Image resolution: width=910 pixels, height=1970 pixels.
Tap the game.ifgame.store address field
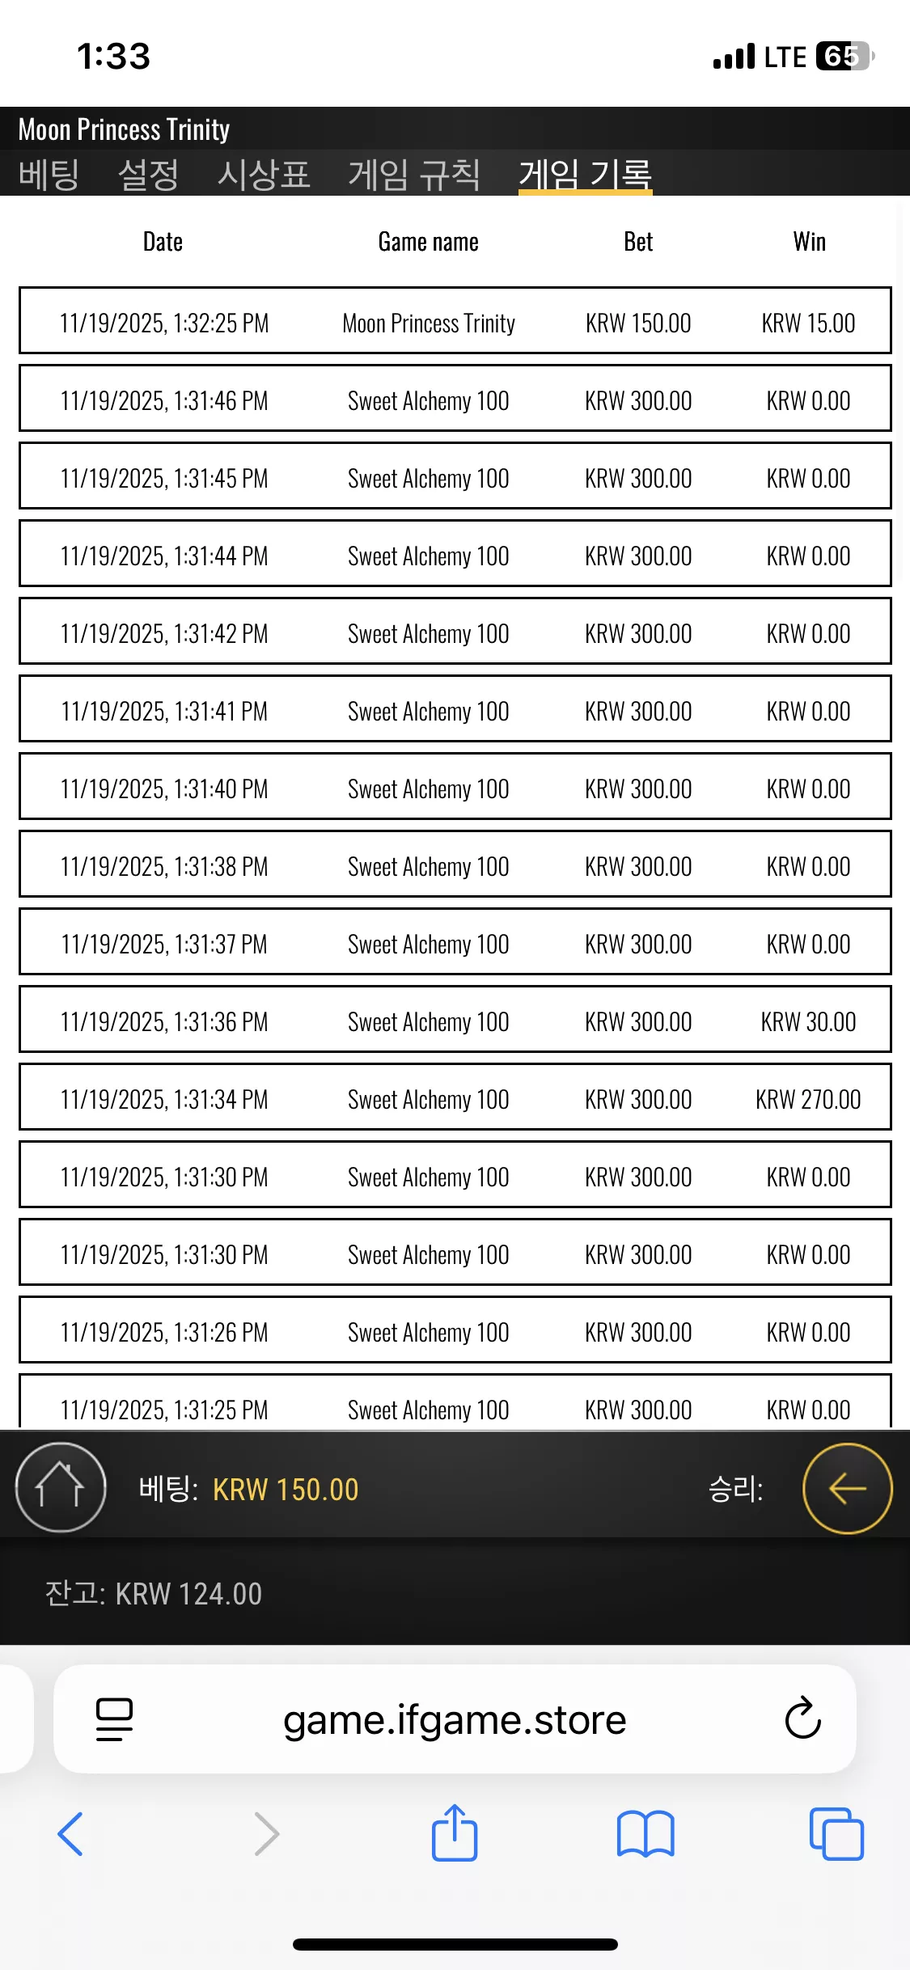(455, 1718)
